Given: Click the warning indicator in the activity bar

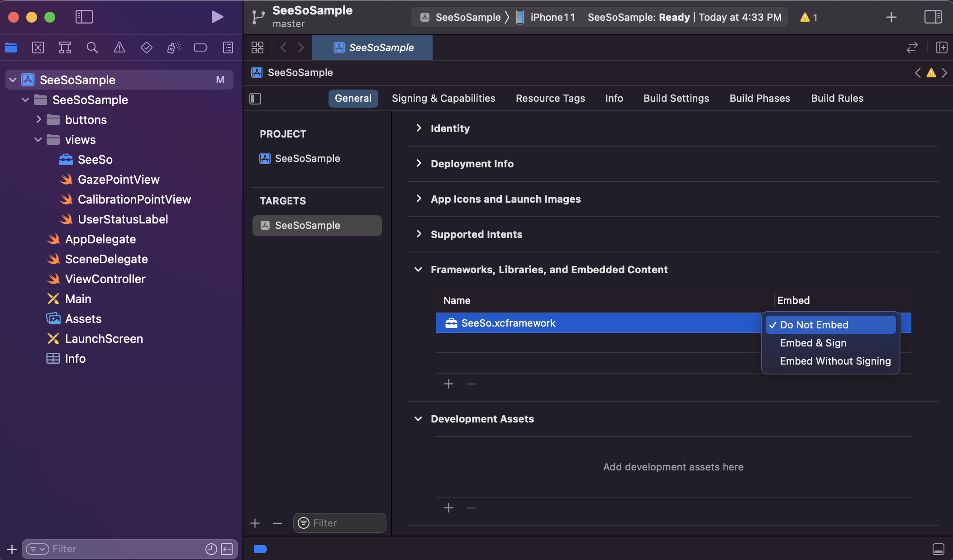Looking at the screenshot, I should pyautogui.click(x=809, y=17).
